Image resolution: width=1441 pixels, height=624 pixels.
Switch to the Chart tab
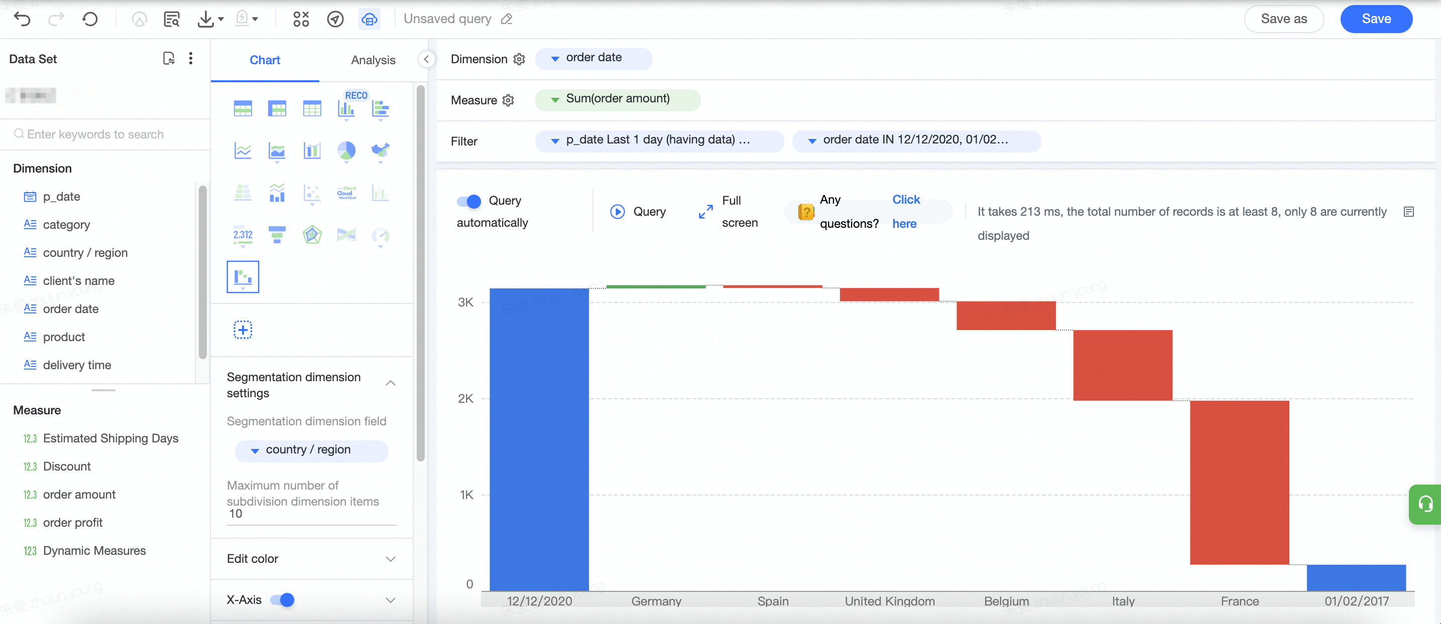pos(265,60)
